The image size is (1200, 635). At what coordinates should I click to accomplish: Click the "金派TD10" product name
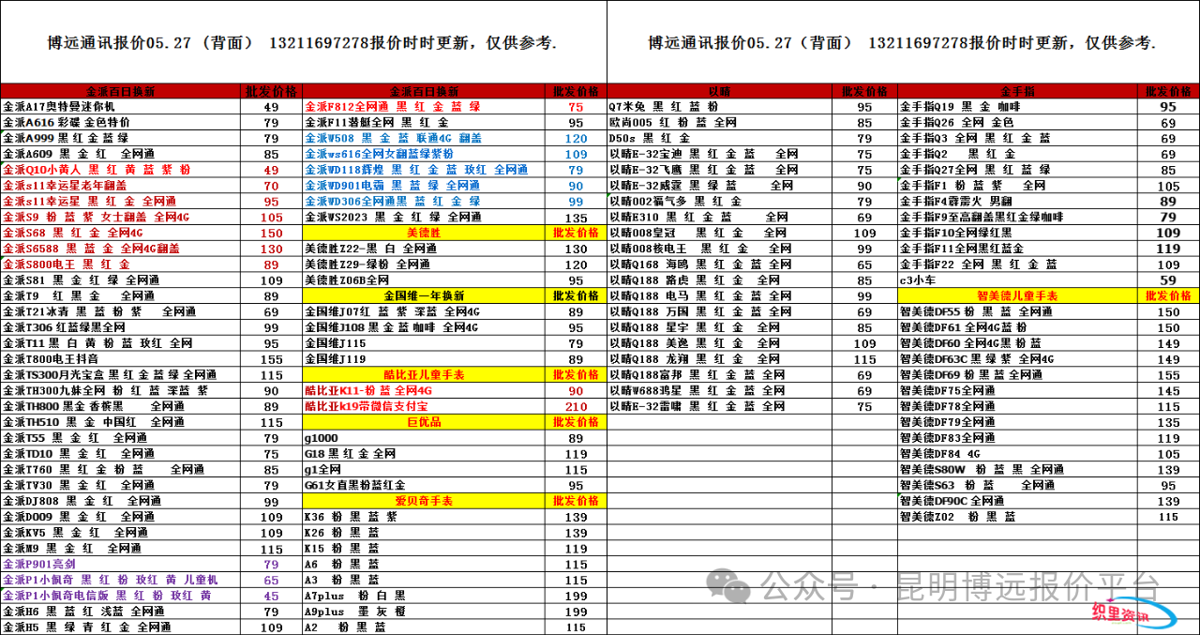click(x=121, y=453)
